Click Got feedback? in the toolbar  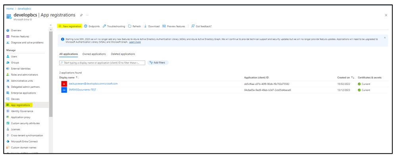pyautogui.click(x=201, y=26)
